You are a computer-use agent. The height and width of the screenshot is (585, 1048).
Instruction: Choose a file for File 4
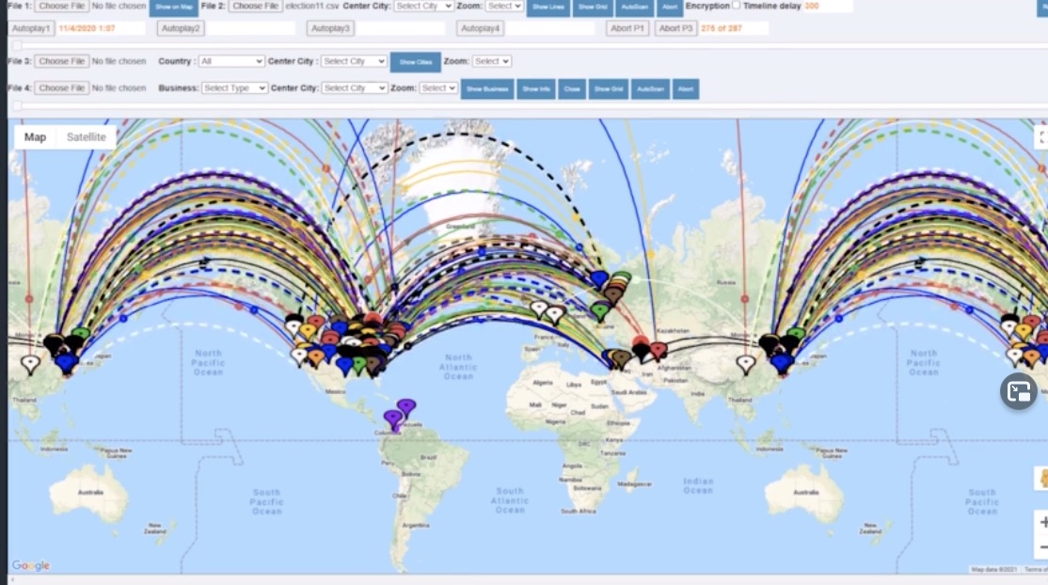point(61,88)
